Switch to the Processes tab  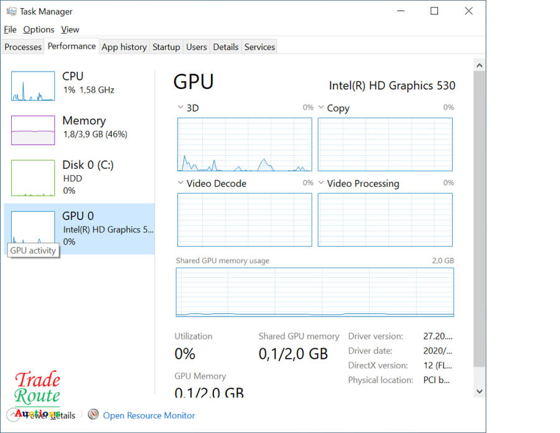(23, 47)
